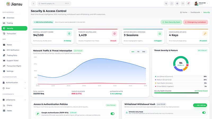212x119 pixels.
Task: Toggle dark mode with the moon icon
Action: [x=166, y=3]
